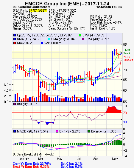Click the Below 52wkHi: 3.30% value
This screenshot has width=134, height=168.
(x=28, y=25)
